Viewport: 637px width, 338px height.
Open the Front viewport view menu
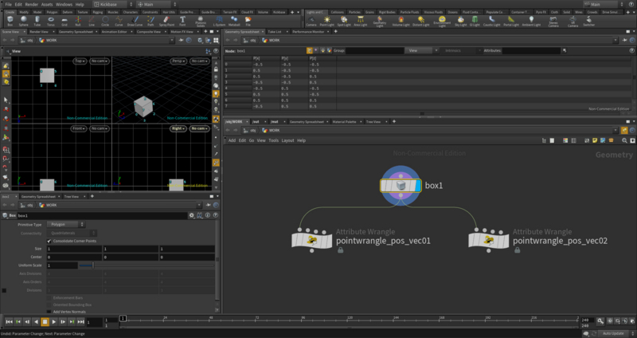78,128
